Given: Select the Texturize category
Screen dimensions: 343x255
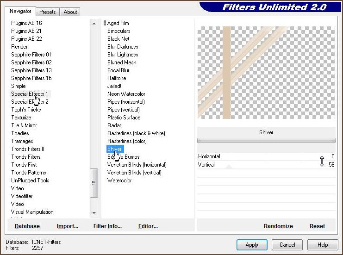Looking at the screenshot, I should [21, 118].
